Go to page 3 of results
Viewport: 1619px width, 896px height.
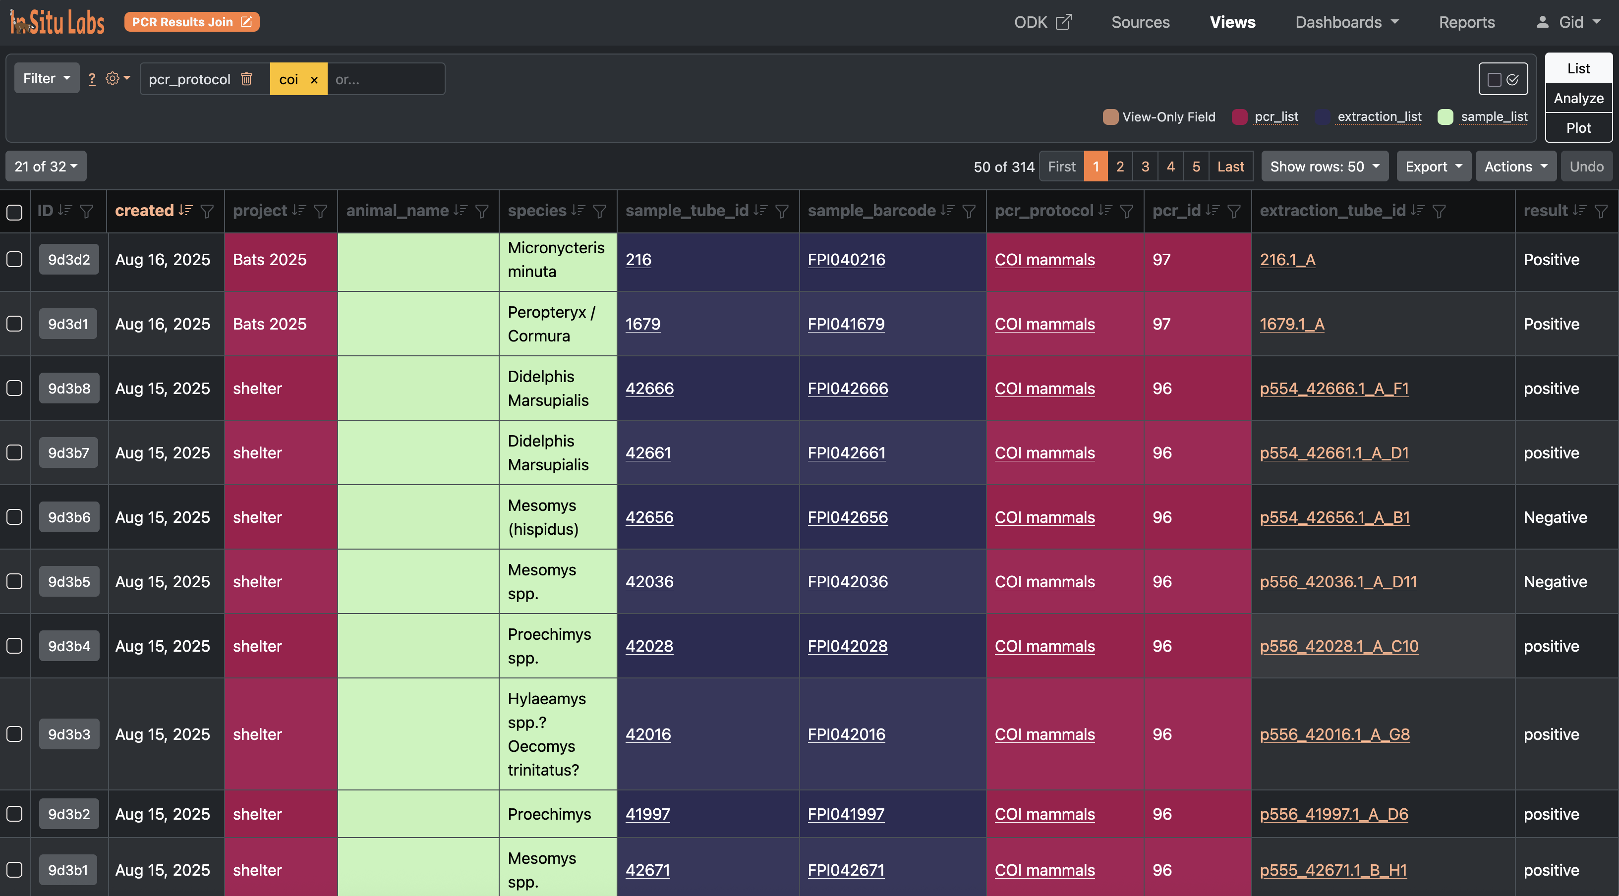click(x=1145, y=166)
